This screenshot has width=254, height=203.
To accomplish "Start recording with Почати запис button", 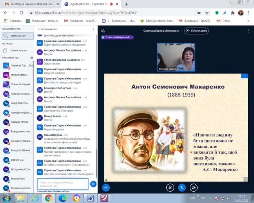I will [x=196, y=31].
